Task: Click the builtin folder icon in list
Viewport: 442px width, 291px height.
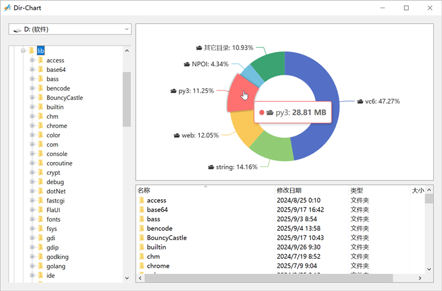Action: click(x=141, y=247)
